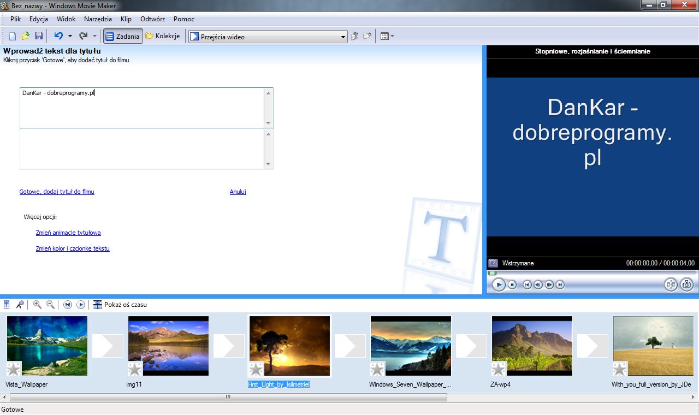The width and height of the screenshot is (699, 415).
Task: Jump forward in the preview monitor
Action: [560, 284]
